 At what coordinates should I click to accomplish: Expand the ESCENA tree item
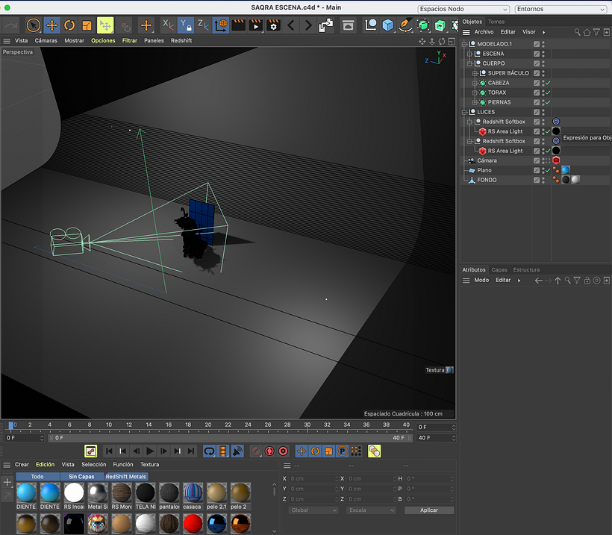click(x=469, y=54)
